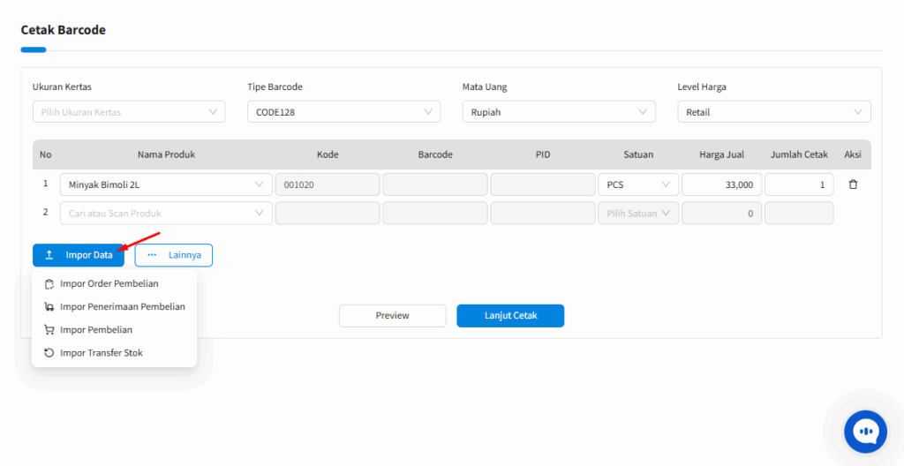Change the Level Harga Retail dropdown
The height and width of the screenshot is (466, 904).
tap(773, 112)
